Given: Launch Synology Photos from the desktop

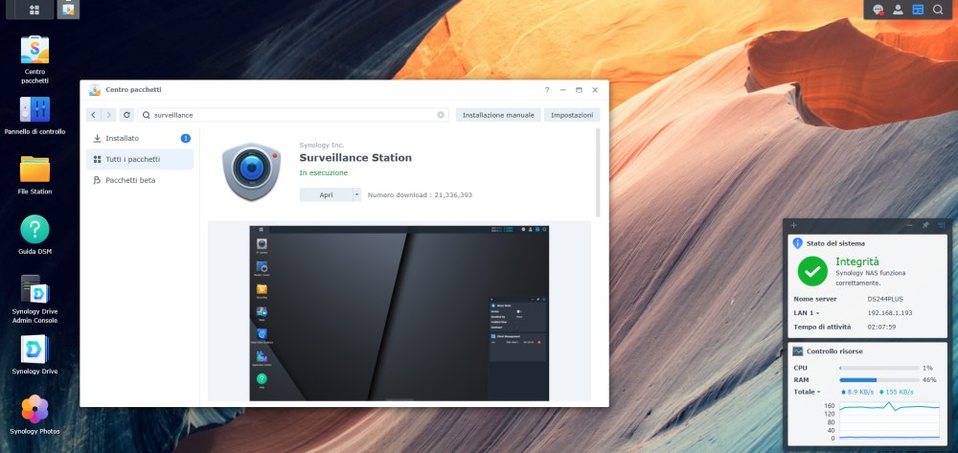Looking at the screenshot, I should (x=34, y=415).
